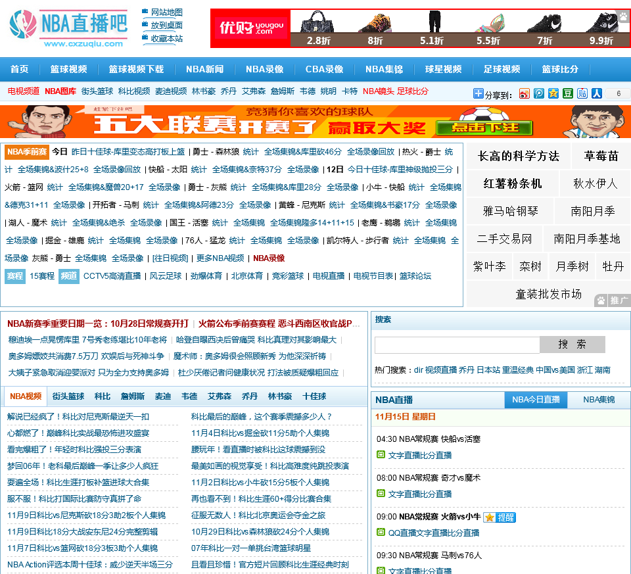Open 足球视频 nav item
This screenshot has height=574, width=631.
click(502, 69)
